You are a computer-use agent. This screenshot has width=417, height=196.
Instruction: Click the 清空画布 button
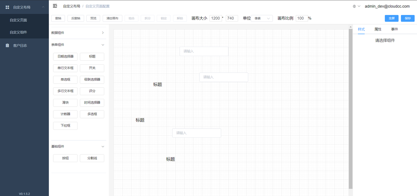pyautogui.click(x=112, y=18)
